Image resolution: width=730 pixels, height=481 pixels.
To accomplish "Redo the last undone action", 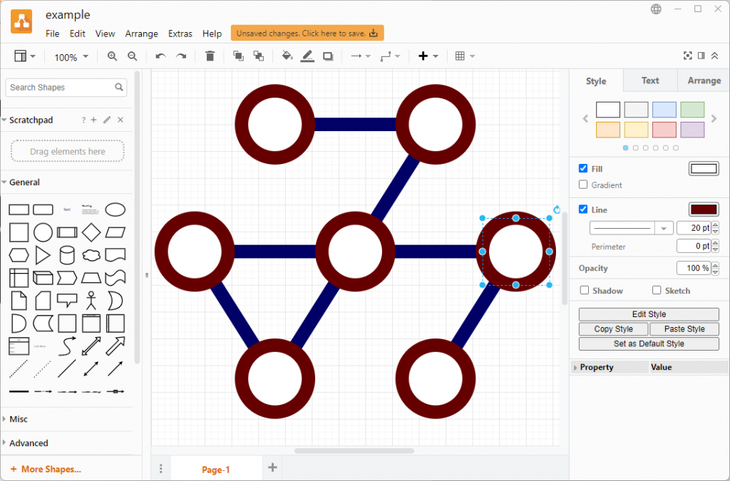I will (x=181, y=56).
